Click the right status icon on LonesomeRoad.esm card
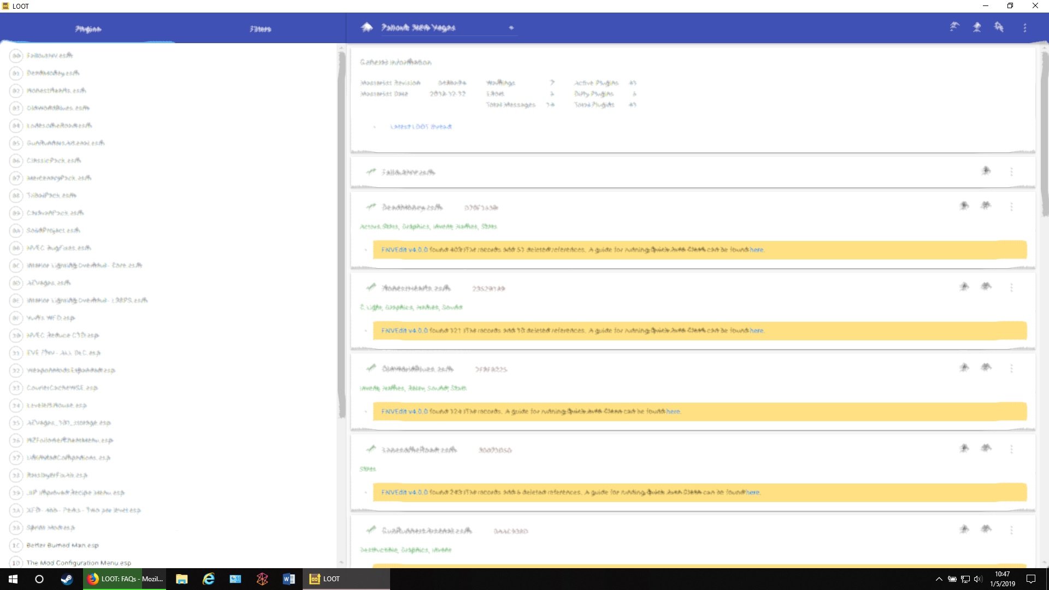This screenshot has height=590, width=1049. 986,449
